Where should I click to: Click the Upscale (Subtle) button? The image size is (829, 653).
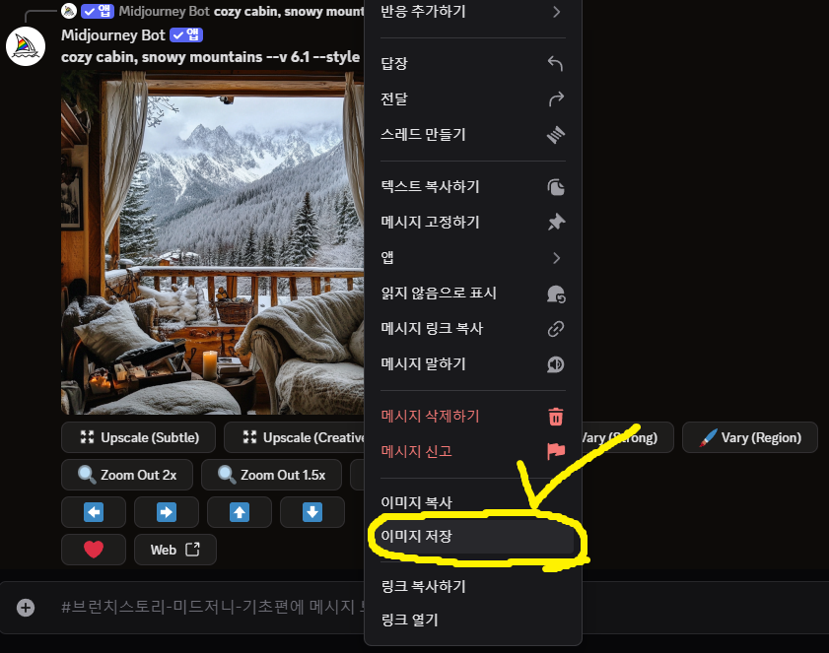pyautogui.click(x=137, y=437)
